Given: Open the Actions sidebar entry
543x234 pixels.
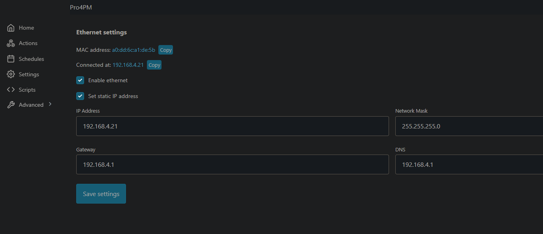Looking at the screenshot, I should 28,43.
